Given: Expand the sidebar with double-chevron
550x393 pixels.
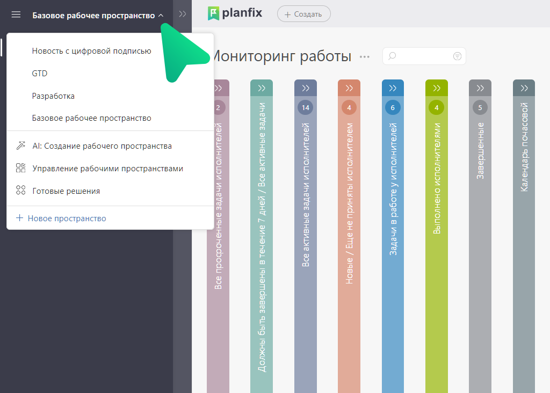Looking at the screenshot, I should click(183, 14).
